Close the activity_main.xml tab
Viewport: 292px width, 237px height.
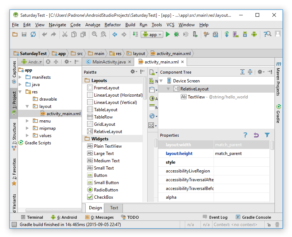[x=183, y=62]
